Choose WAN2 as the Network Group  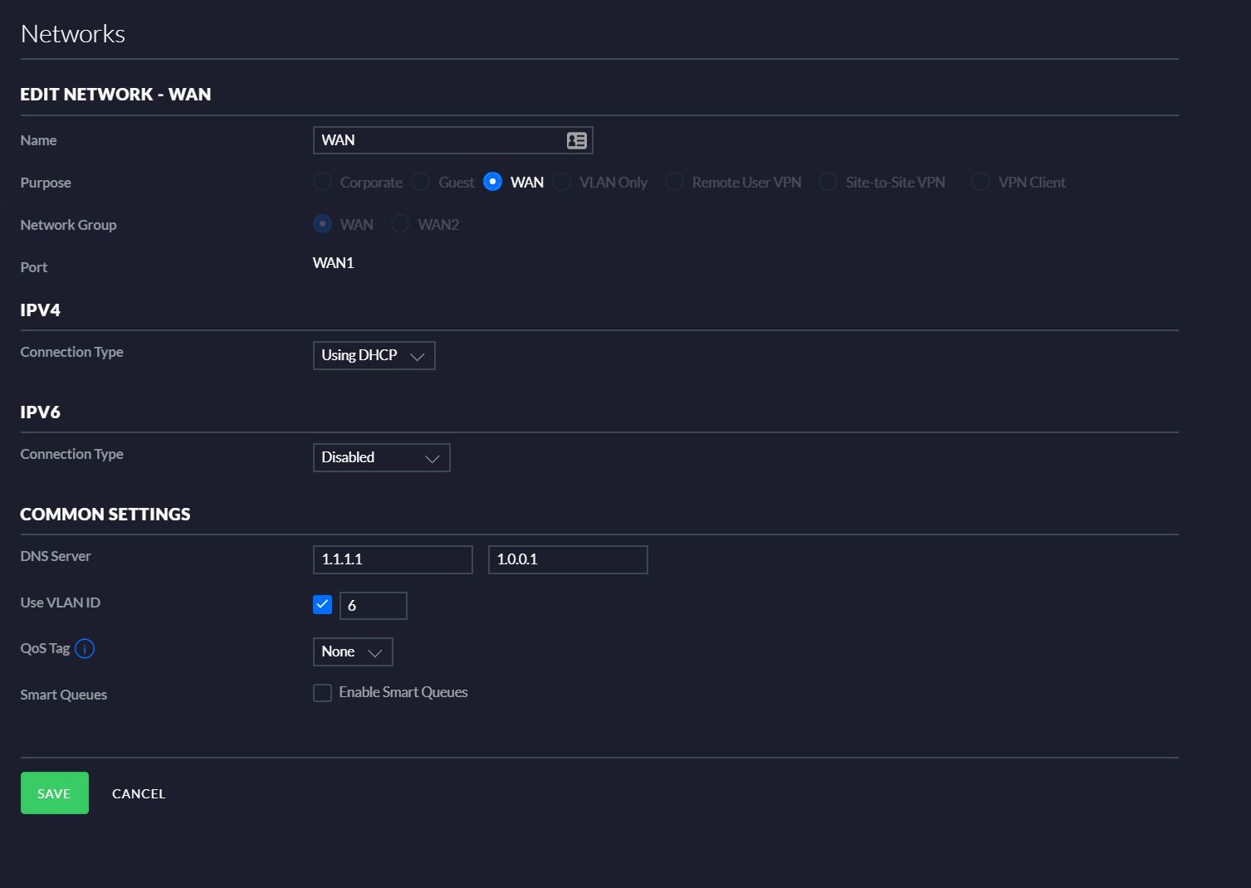(400, 224)
